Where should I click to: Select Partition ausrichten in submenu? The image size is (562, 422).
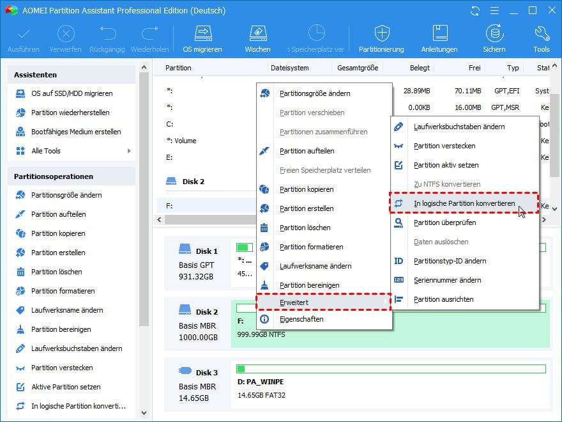pos(465,300)
